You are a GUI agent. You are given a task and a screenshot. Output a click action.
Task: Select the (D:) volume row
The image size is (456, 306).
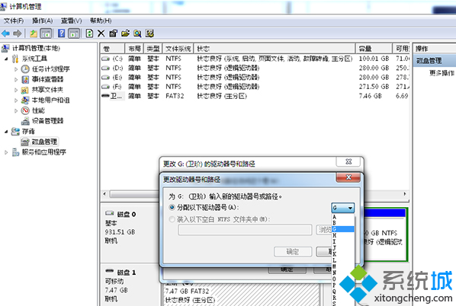click(x=255, y=69)
